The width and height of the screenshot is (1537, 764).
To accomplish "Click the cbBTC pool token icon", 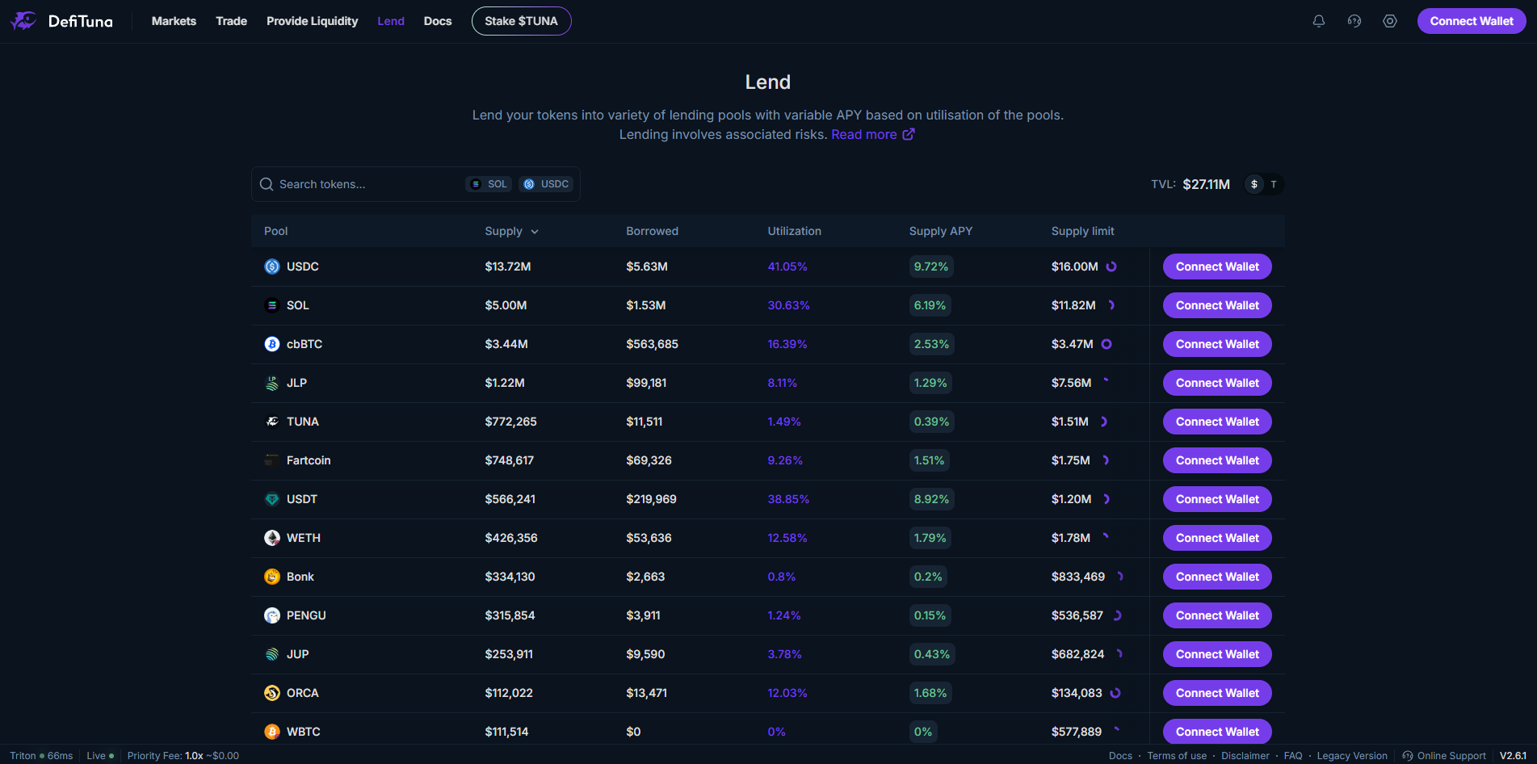I will coord(272,344).
